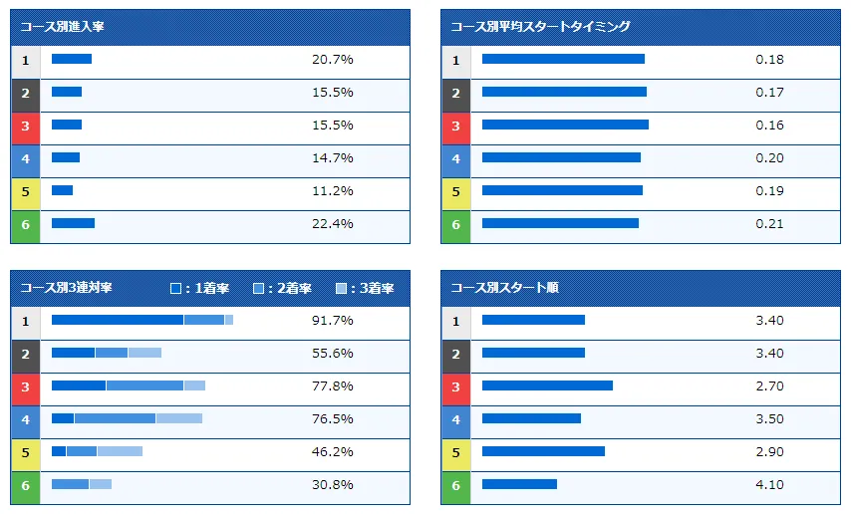The image size is (851, 514).
Task: Click the 2着率 legend swatch
Action: tap(258, 289)
